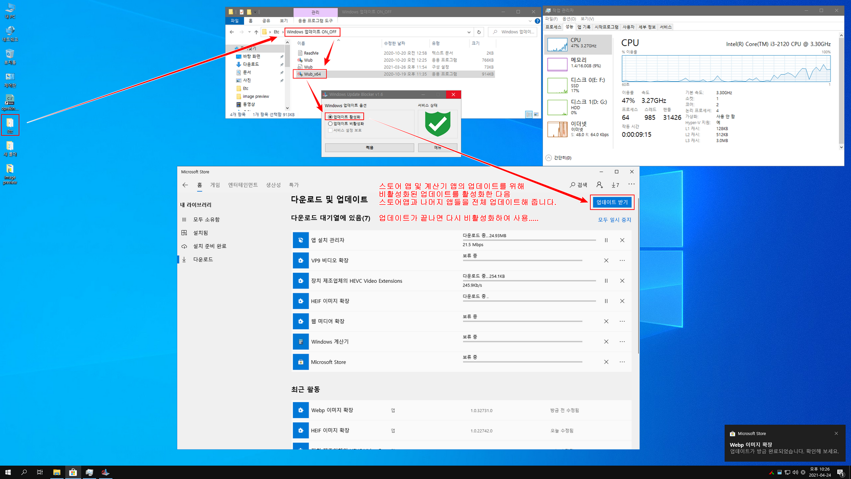This screenshot has height=479, width=851.
Task: Open Microsoft Store from the taskbar
Action: (x=73, y=472)
